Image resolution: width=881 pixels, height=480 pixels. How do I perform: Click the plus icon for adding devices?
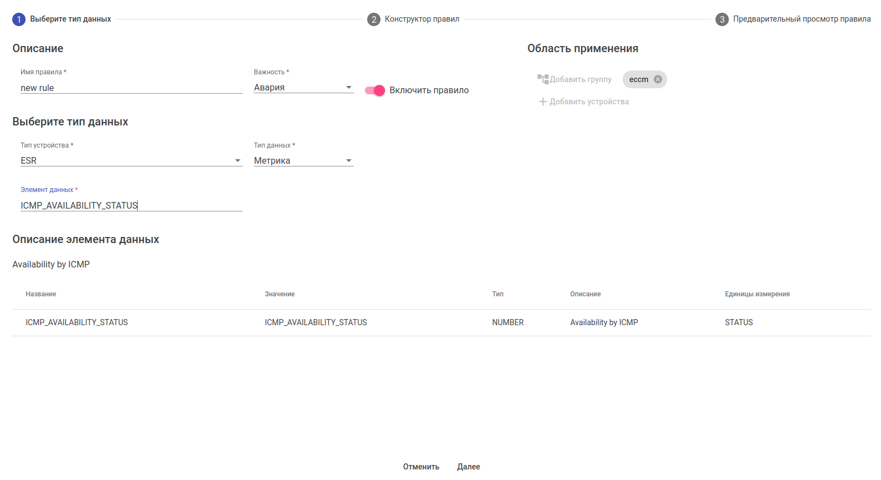click(543, 102)
